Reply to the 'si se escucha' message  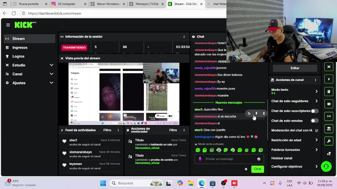point(249,114)
